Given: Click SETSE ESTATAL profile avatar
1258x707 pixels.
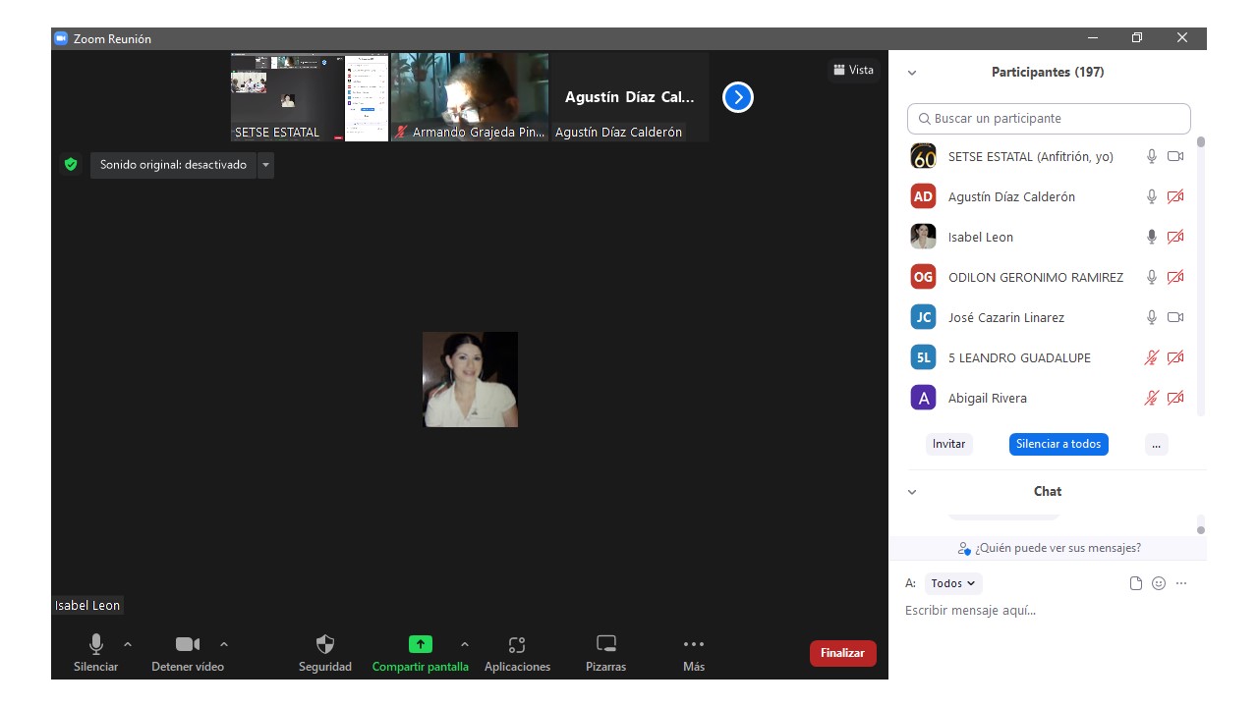Looking at the screenshot, I should point(924,156).
